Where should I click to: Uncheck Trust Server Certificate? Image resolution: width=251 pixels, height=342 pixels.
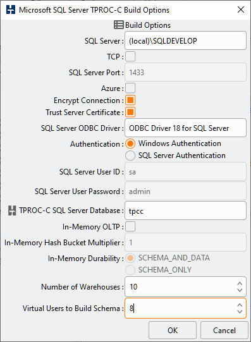pos(130,113)
